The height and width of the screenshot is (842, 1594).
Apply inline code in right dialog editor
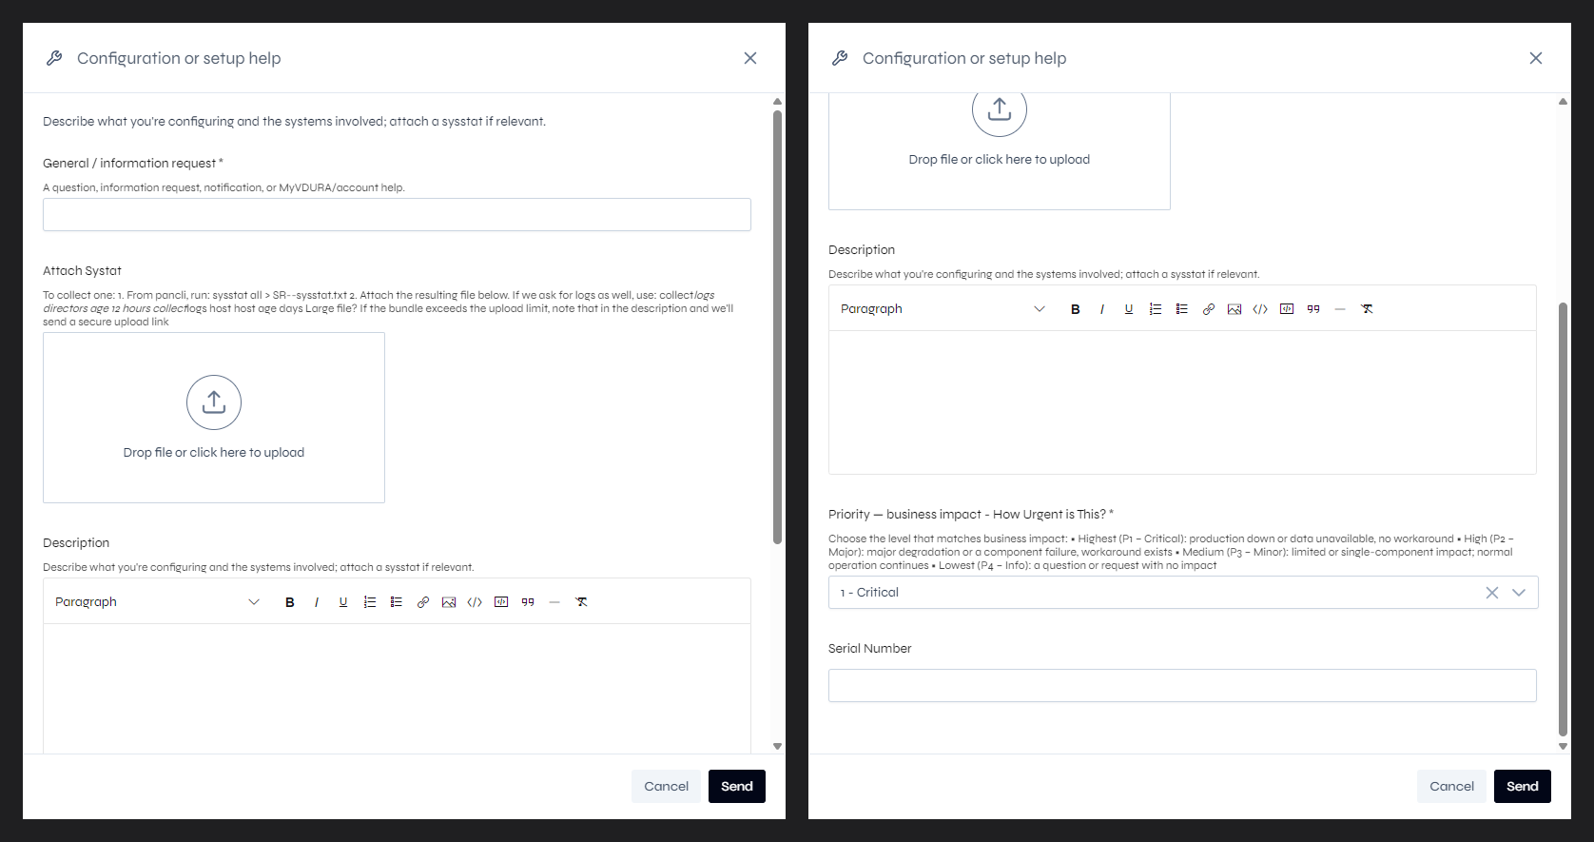[x=1260, y=309]
